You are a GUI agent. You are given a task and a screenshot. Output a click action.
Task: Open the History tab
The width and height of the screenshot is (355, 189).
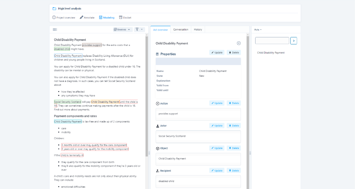[198, 30]
